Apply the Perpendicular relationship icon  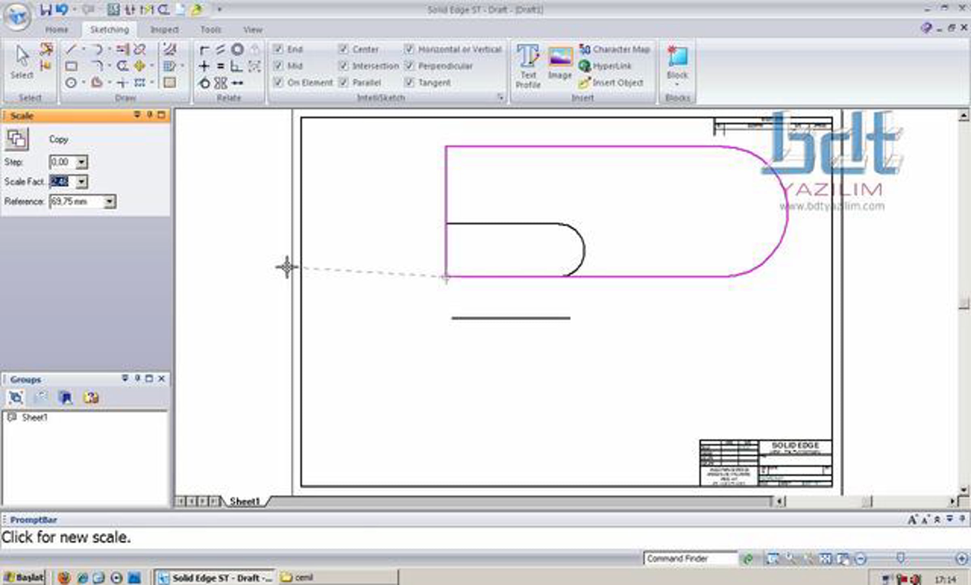pyautogui.click(x=236, y=66)
